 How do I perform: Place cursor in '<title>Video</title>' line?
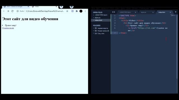133,21
